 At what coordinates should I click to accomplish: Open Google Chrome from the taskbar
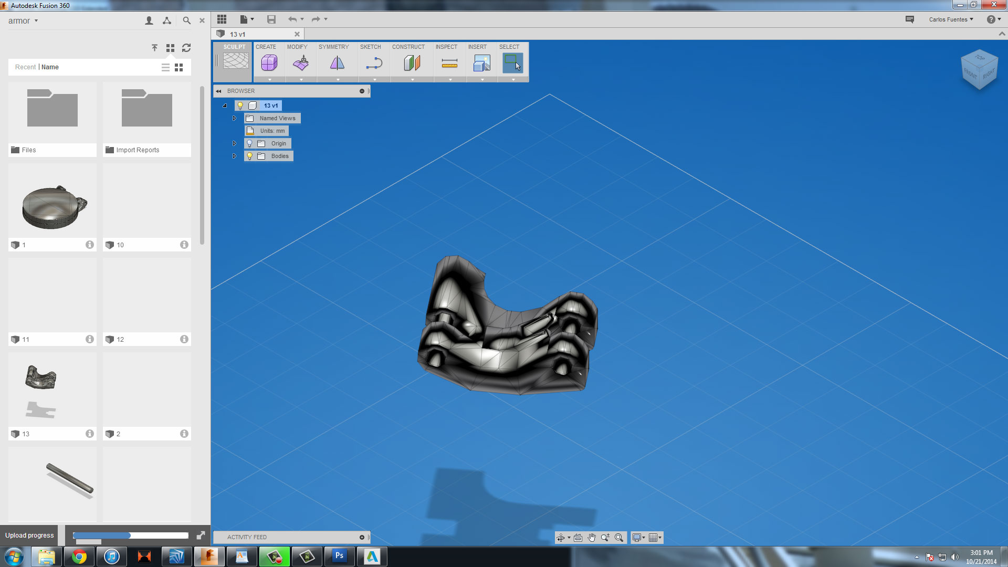click(x=79, y=556)
